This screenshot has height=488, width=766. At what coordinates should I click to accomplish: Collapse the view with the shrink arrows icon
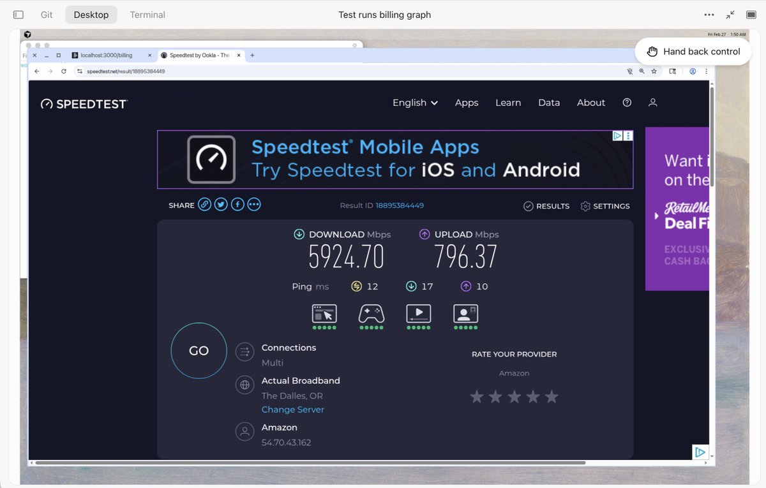(730, 15)
